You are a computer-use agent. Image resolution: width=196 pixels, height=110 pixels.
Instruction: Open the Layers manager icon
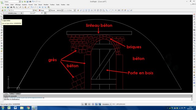(2, 10)
